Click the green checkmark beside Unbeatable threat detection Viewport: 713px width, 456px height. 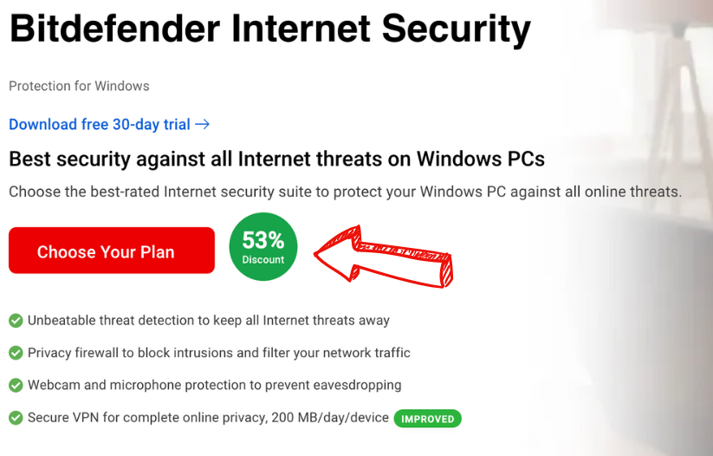pyautogui.click(x=16, y=321)
